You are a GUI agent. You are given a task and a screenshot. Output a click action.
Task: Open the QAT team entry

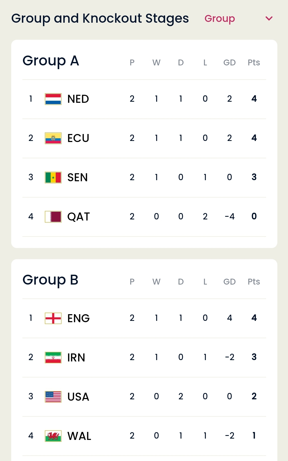coord(144,217)
